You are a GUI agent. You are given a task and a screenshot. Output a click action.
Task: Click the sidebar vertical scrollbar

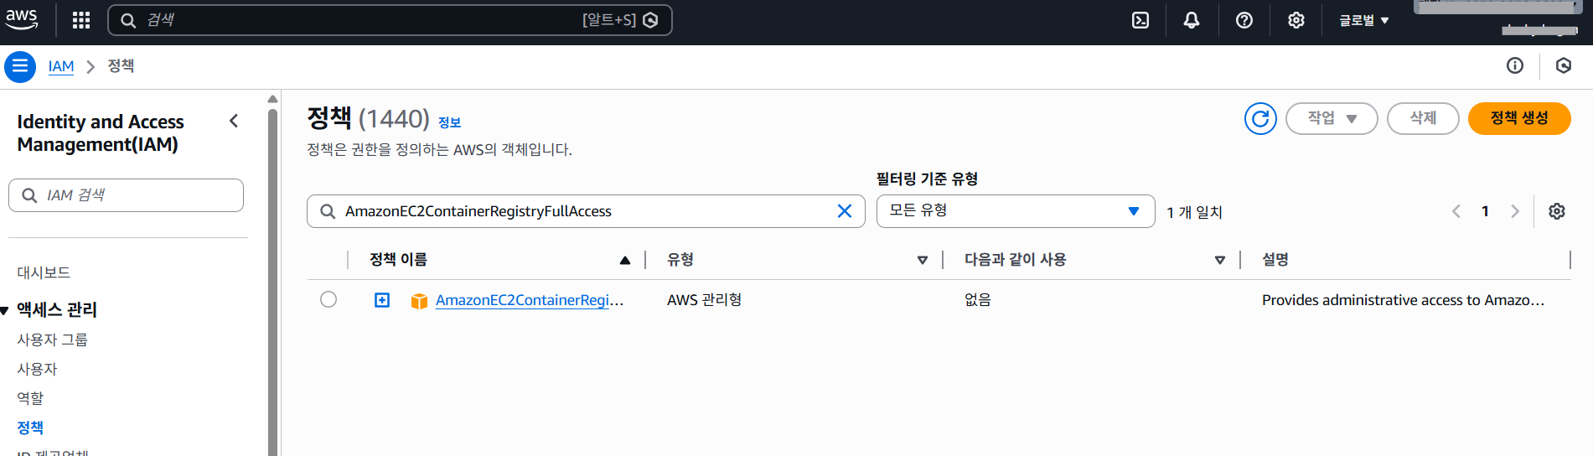[272, 281]
